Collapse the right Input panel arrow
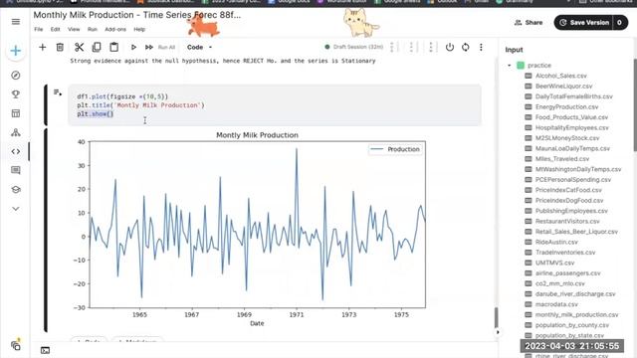The image size is (637, 358). [x=498, y=332]
